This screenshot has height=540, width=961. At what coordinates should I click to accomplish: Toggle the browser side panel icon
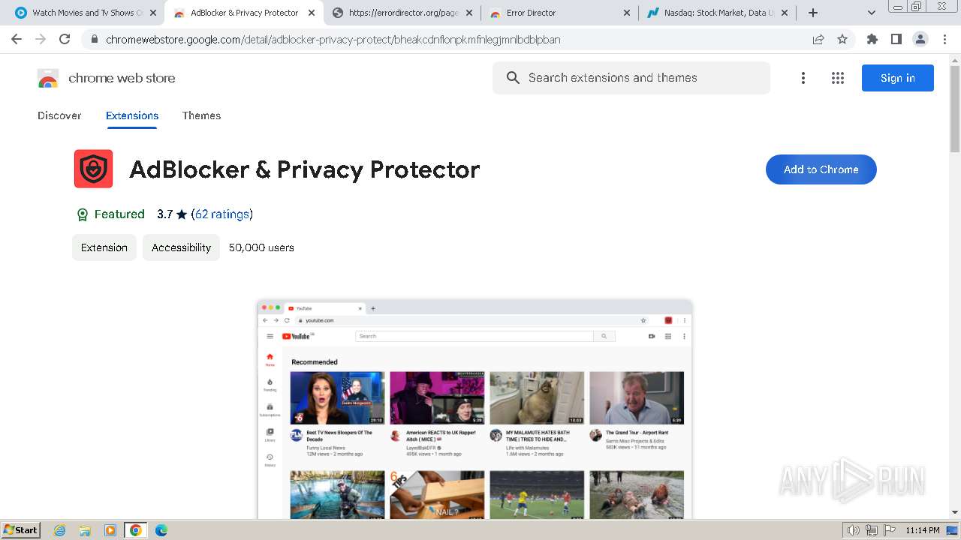point(896,39)
